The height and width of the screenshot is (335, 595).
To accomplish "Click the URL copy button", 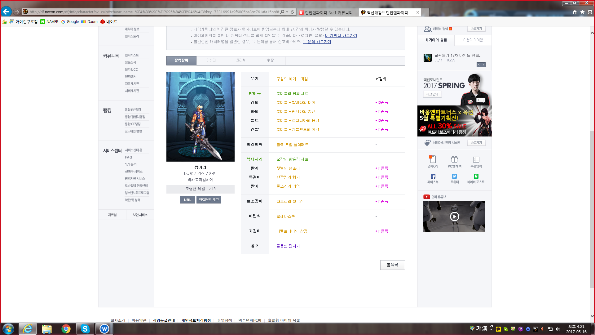I will [x=187, y=200].
